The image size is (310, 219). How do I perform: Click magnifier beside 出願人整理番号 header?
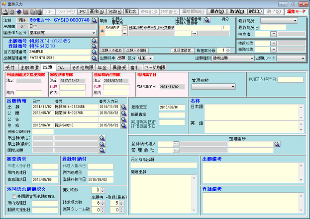tap(207, 20)
